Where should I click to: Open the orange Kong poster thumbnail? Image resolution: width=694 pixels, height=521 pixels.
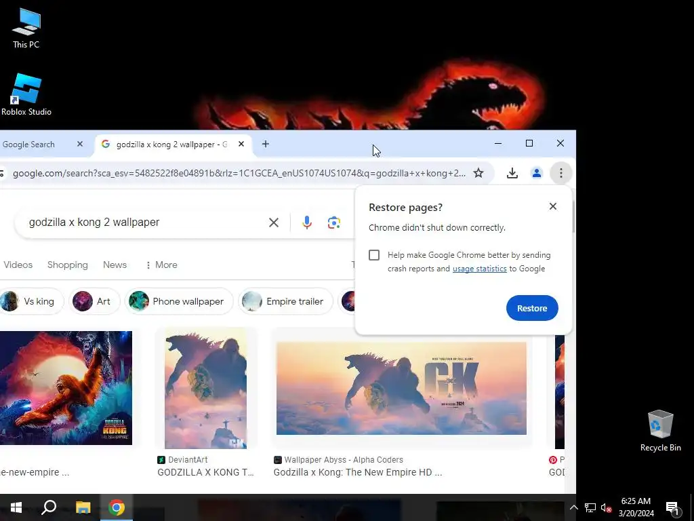pyautogui.click(x=66, y=388)
